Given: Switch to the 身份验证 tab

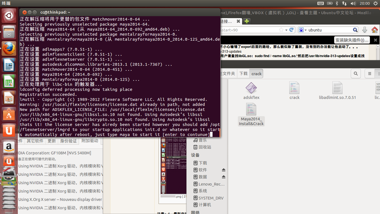Looking at the screenshot, I should click(68, 141).
